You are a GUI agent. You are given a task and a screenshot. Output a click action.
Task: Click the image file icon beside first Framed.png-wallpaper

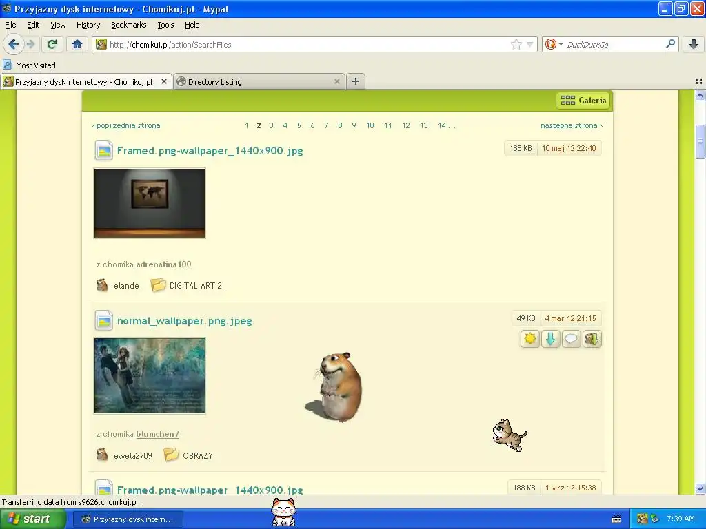click(103, 151)
